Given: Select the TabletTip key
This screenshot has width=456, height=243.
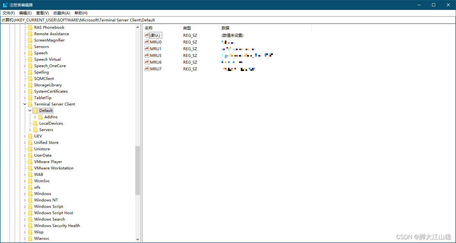Looking at the screenshot, I should (43, 98).
